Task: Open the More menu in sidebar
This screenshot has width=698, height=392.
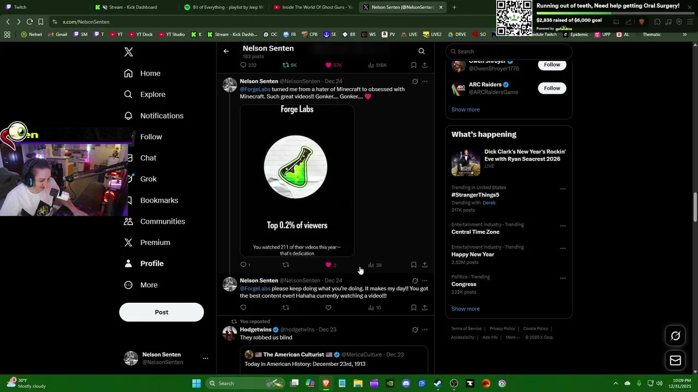Action: 141,285
